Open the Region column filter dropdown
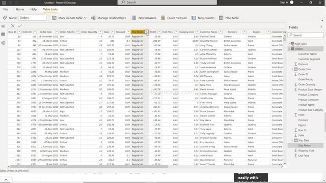Viewport: 326px width, 183px height. click(268, 32)
